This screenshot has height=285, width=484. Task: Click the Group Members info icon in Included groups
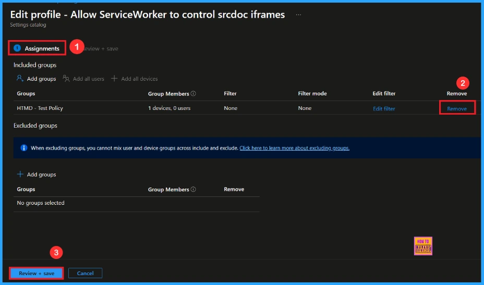coord(193,93)
